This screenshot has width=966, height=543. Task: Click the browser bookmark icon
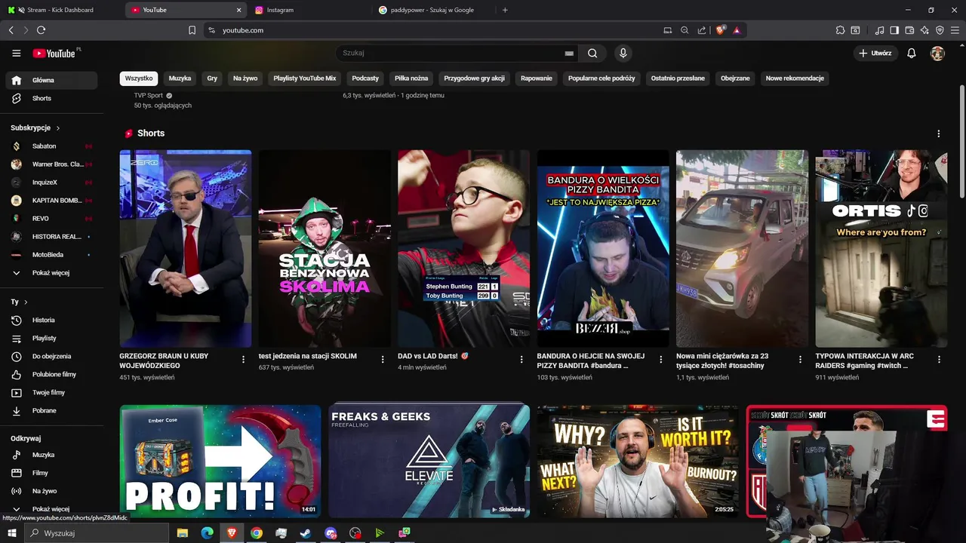(x=192, y=30)
